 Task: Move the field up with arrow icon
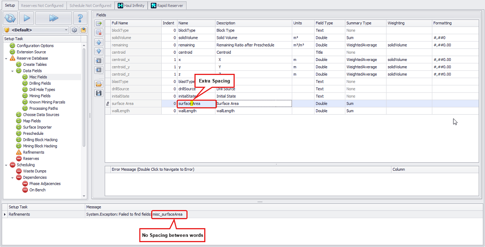[x=99, y=42]
